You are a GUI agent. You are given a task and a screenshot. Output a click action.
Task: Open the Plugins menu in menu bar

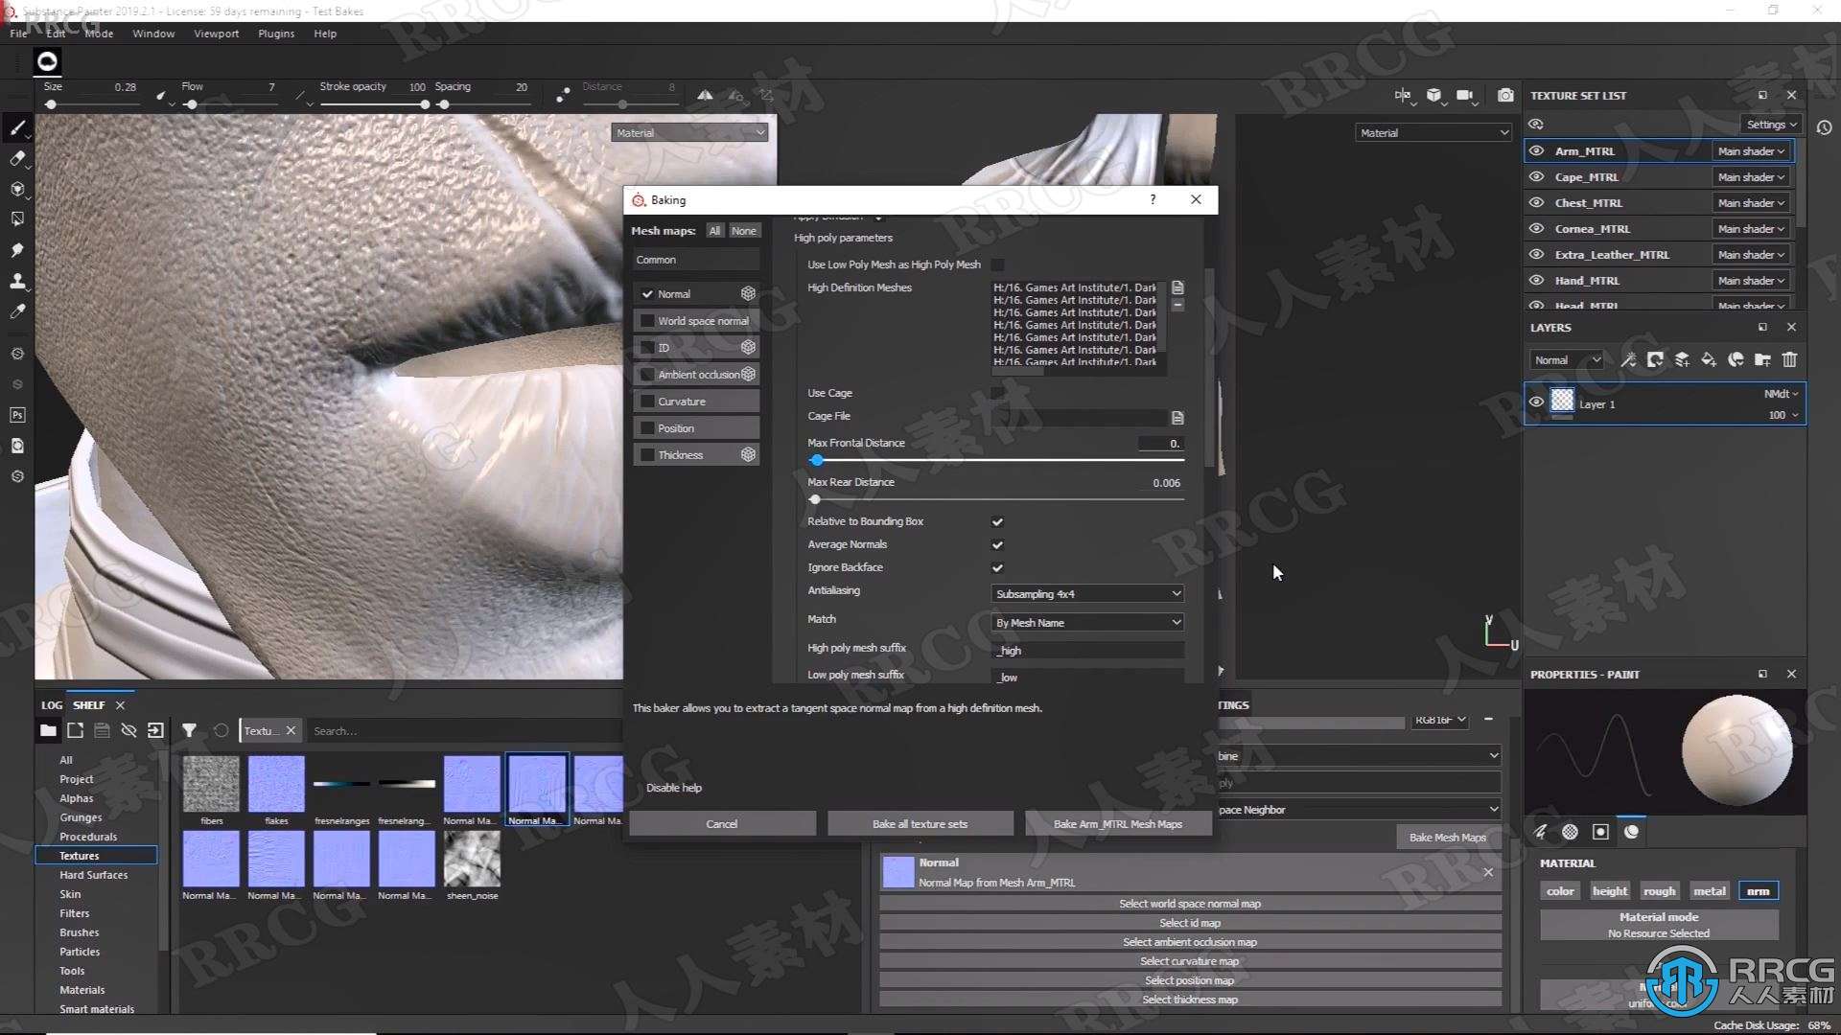[275, 33]
